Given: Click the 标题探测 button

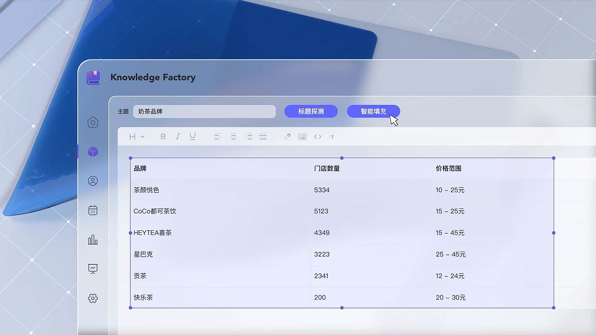Looking at the screenshot, I should coord(311,111).
